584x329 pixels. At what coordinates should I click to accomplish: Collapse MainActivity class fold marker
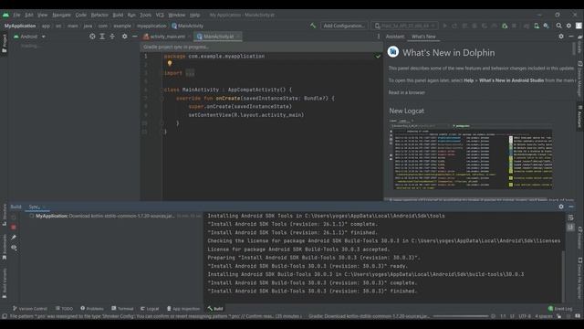tap(162, 90)
